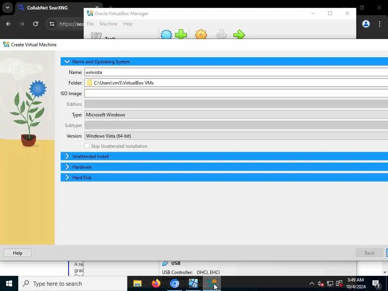Click the browser Back arrow
388x291 pixels.
point(8,24)
